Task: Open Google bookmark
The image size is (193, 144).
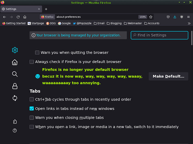Action: click(x=64, y=23)
